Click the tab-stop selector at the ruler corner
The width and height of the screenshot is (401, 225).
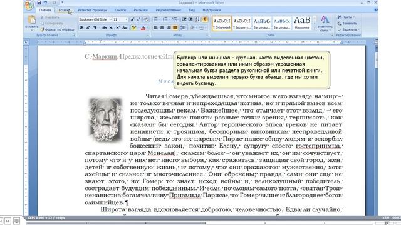click(x=26, y=42)
